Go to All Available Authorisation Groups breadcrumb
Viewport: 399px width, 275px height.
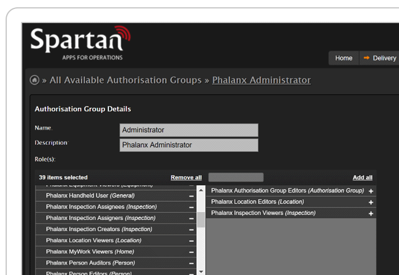click(126, 80)
